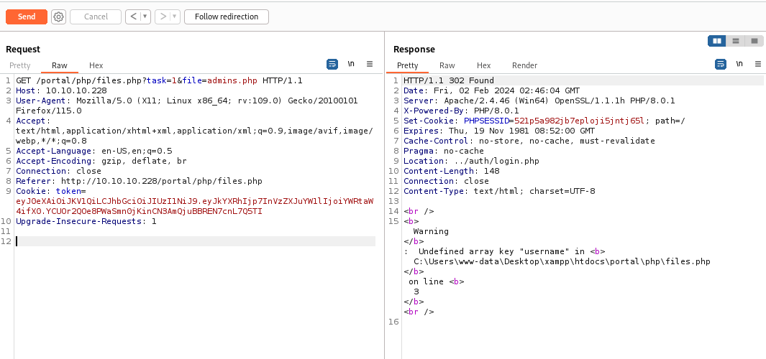Image resolution: width=766 pixels, height=359 pixels.
Task: Open the Response Render tab
Action: pyautogui.click(x=524, y=65)
